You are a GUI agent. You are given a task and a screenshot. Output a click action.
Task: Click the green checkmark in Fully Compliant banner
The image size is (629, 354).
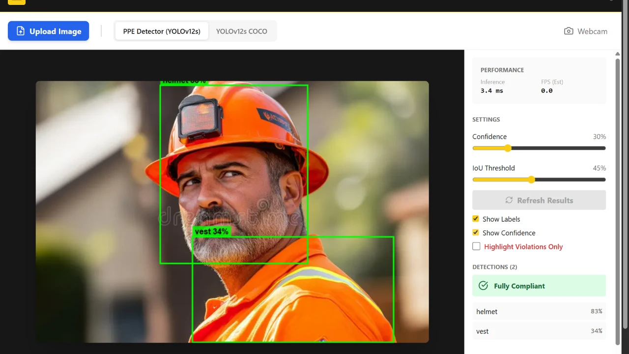(483, 285)
